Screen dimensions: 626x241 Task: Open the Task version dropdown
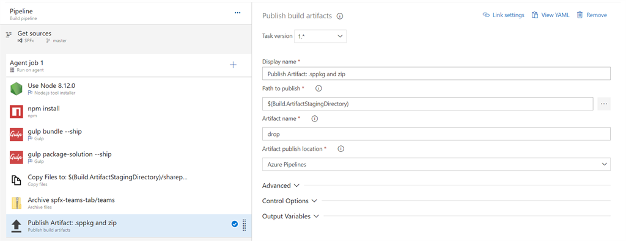320,36
